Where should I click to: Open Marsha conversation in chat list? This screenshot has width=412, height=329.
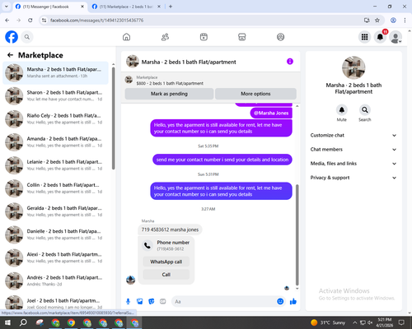[x=55, y=72]
